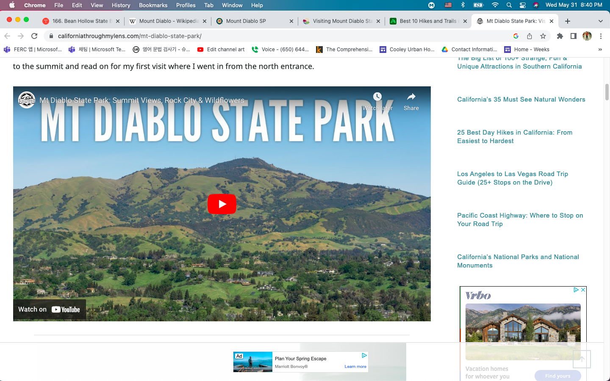Click the address bar URL

click(130, 36)
